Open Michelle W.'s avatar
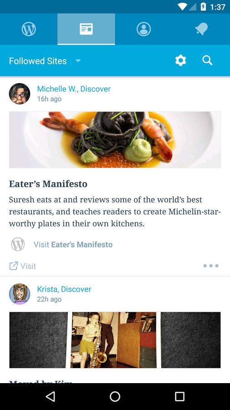Screen dimensions: 230x410 point(20,93)
